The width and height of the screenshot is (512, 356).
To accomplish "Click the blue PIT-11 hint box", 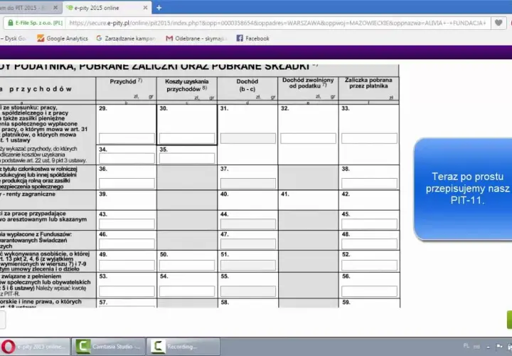I will [x=463, y=189].
